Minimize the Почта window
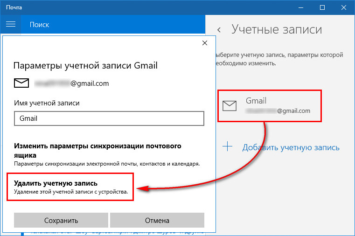This screenshot has height=236, width=355. pyautogui.click(x=301, y=7)
